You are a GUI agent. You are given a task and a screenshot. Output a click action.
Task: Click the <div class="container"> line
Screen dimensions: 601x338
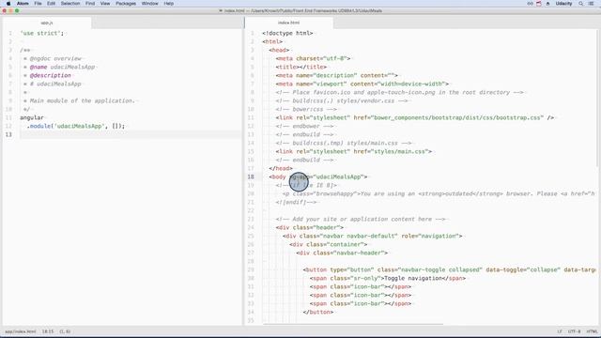(328, 244)
